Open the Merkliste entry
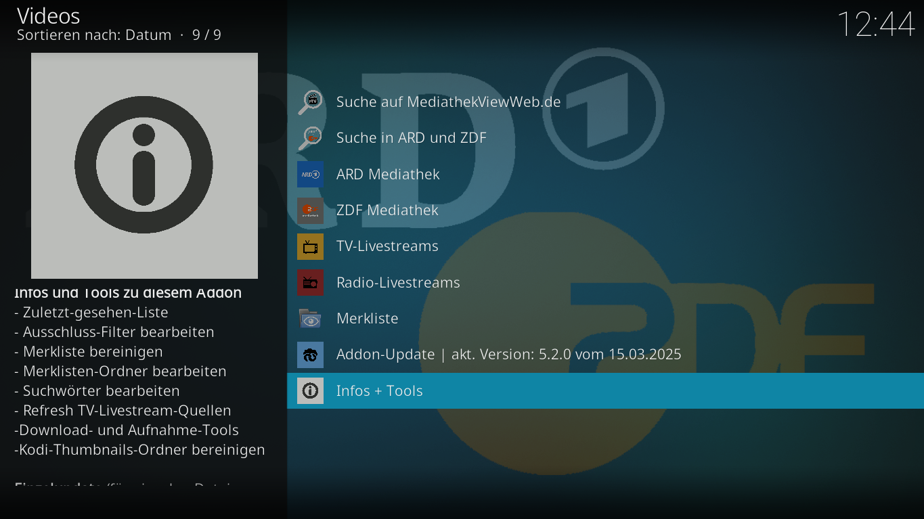This screenshot has width=924, height=519. [x=605, y=319]
